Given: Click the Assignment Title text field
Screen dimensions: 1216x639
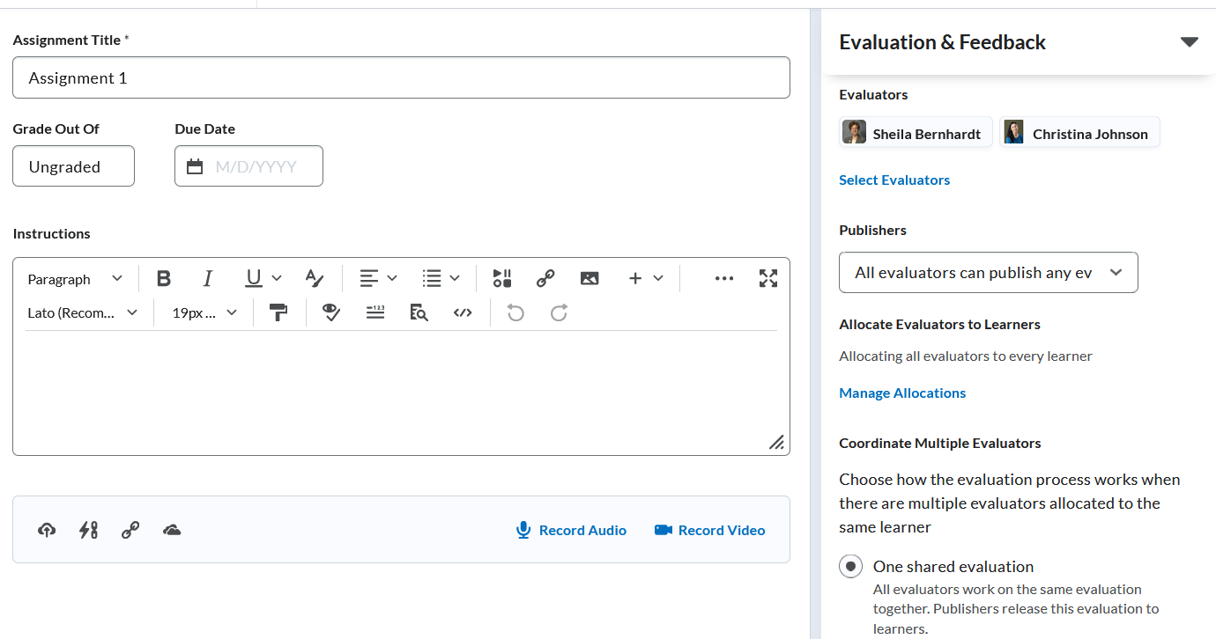Looking at the screenshot, I should (401, 78).
